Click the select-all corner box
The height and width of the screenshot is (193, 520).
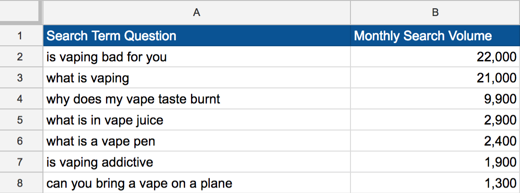pyautogui.click(x=21, y=12)
